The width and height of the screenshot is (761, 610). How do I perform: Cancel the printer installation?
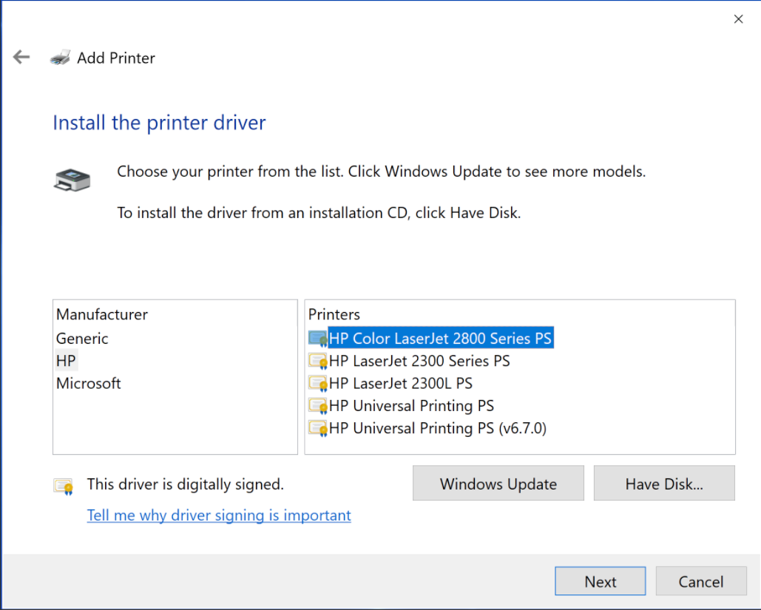click(701, 581)
